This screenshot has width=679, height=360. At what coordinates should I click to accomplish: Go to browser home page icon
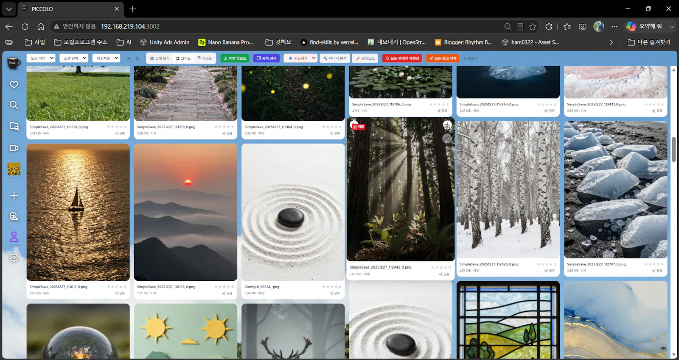click(41, 26)
